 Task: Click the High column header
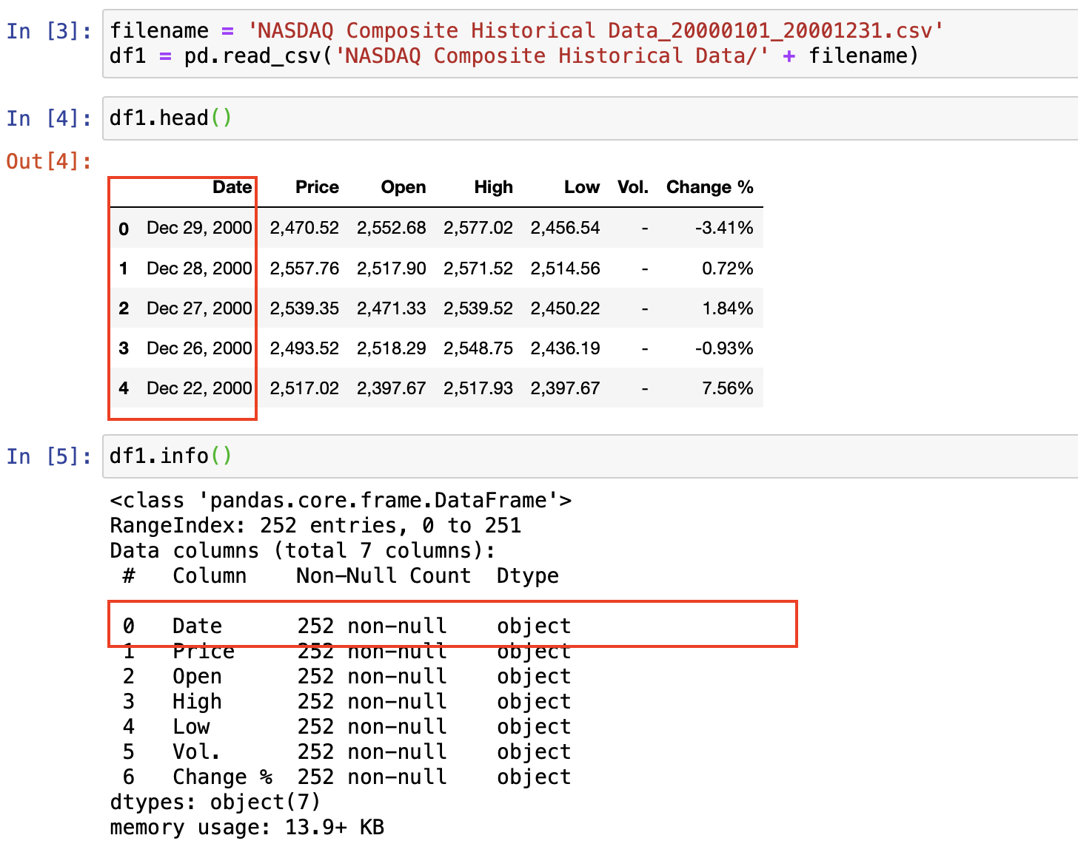[x=493, y=187]
